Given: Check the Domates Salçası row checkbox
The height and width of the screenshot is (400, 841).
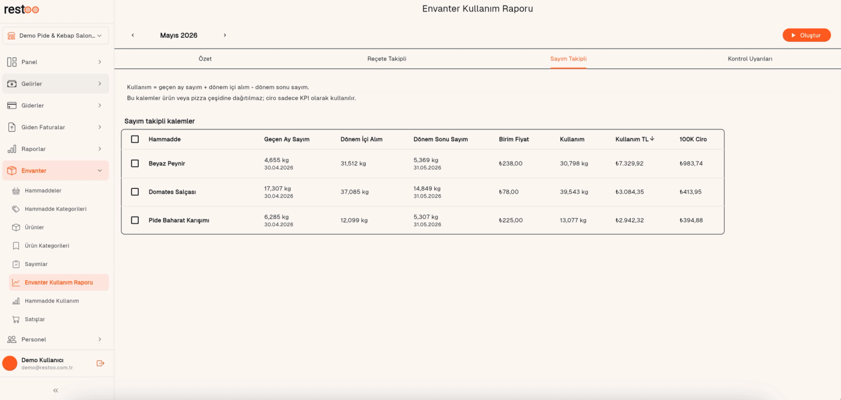Looking at the screenshot, I should (135, 192).
